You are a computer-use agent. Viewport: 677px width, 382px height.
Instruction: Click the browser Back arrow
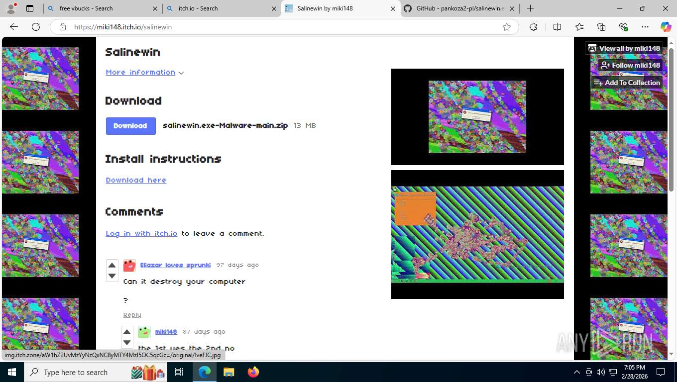14,27
